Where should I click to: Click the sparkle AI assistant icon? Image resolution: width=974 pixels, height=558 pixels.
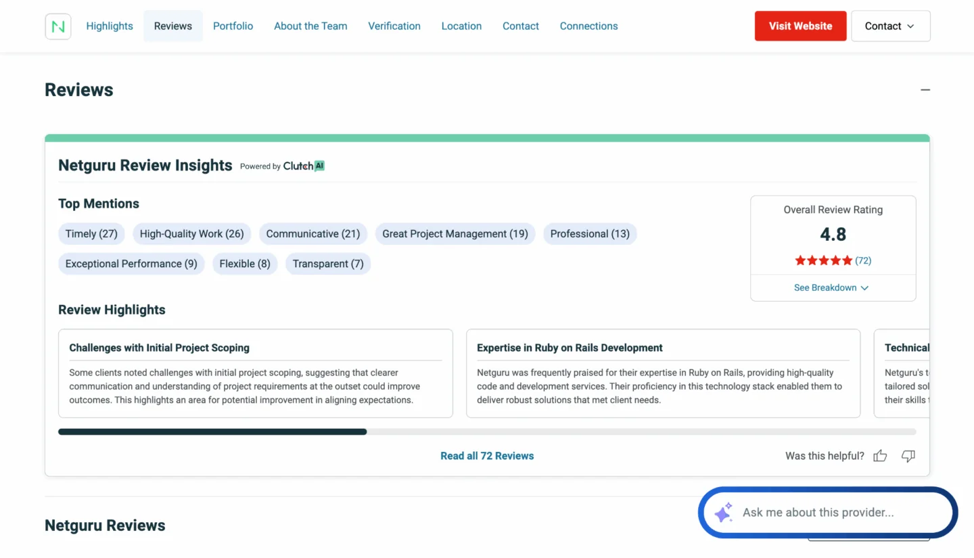point(723,513)
